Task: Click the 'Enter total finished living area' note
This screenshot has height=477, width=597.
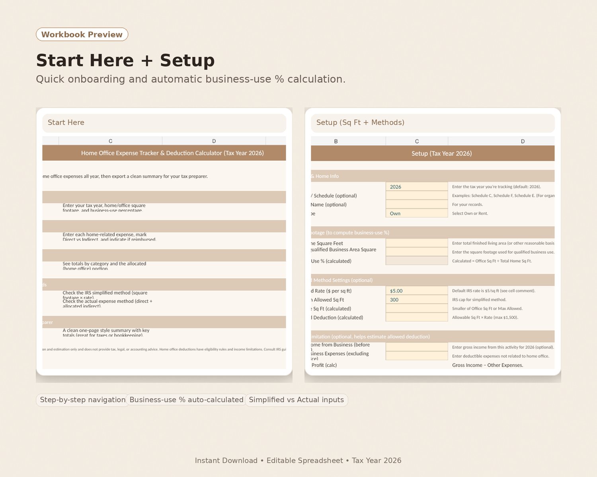Action: point(503,243)
